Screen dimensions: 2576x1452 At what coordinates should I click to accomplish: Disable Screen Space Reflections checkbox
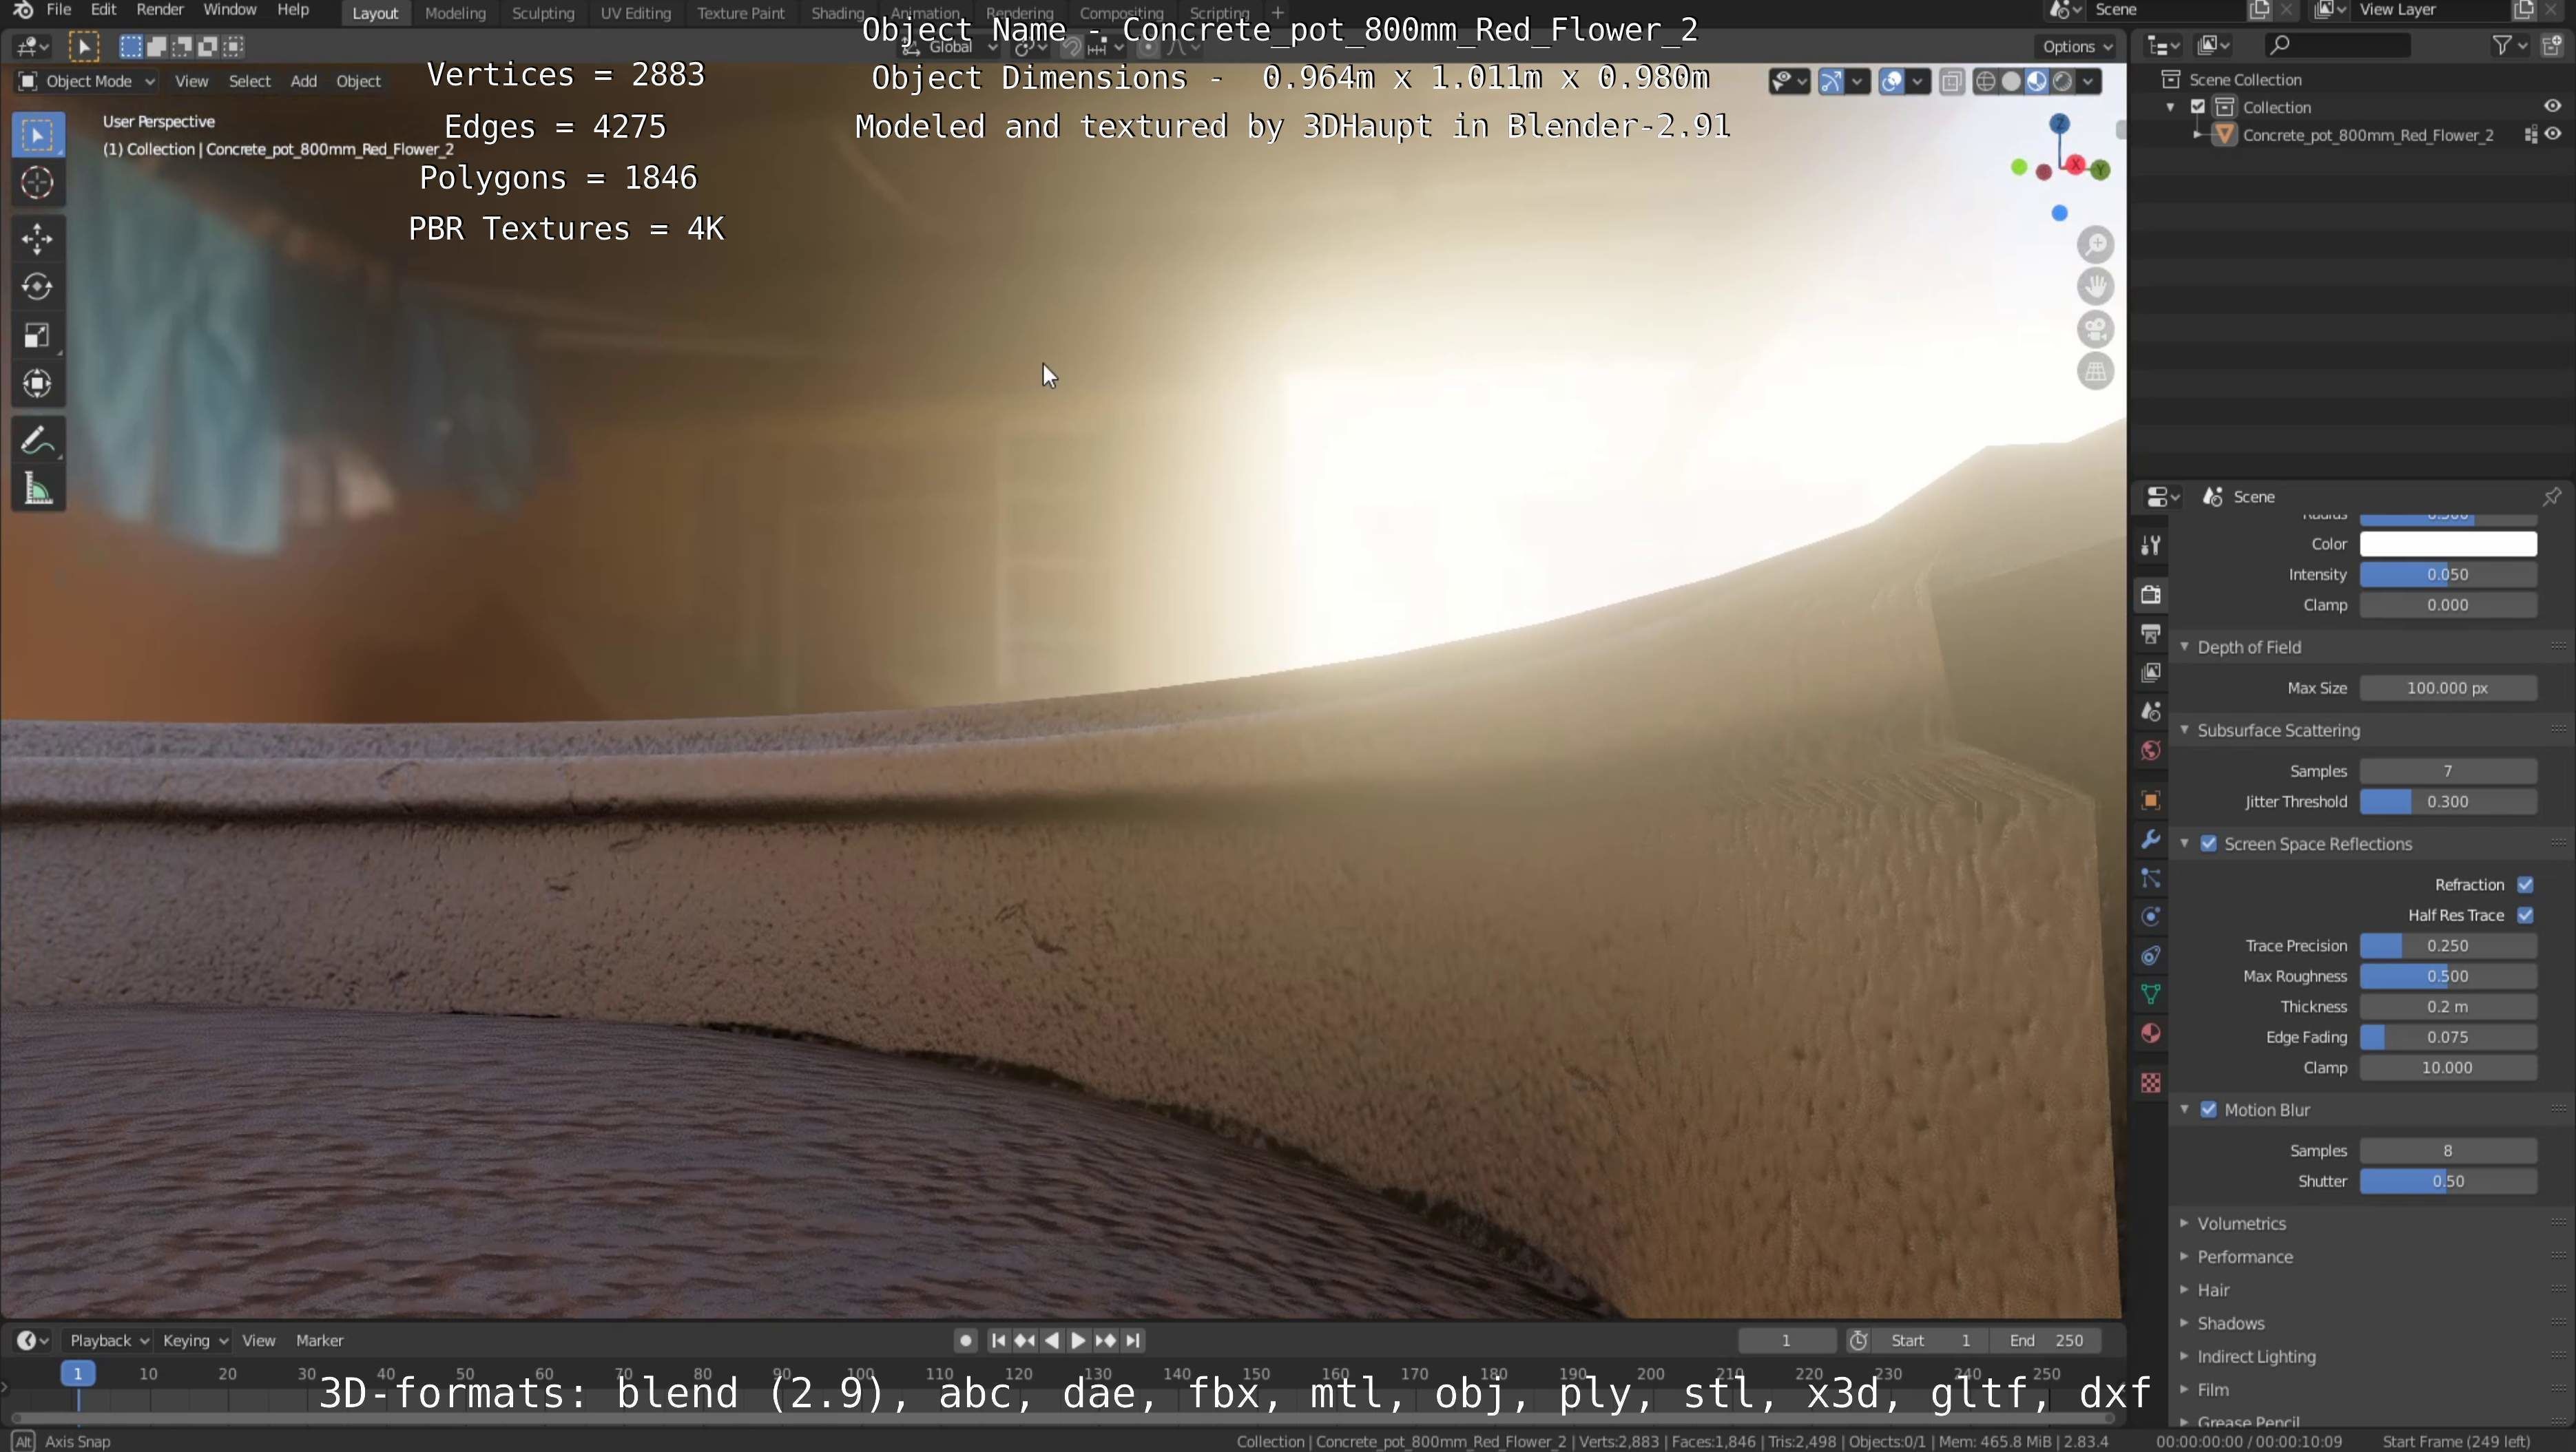2209,843
